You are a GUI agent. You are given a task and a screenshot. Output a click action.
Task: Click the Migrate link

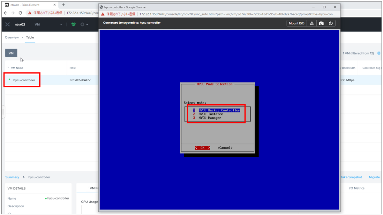click(x=374, y=177)
